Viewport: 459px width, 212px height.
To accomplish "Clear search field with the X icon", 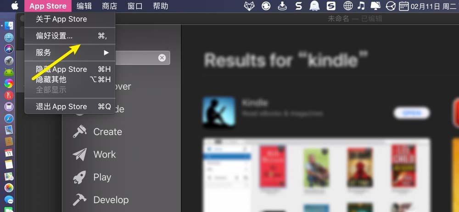I will point(162,58).
